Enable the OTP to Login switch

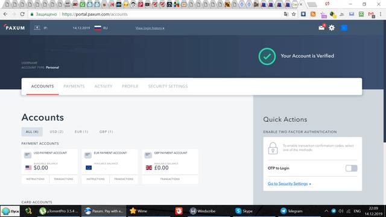(x=351, y=168)
